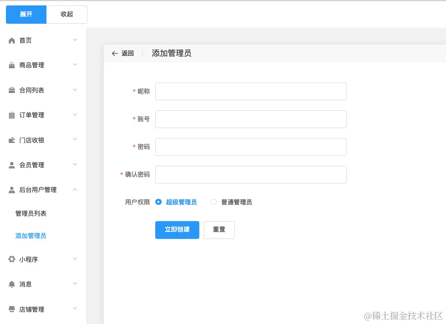Select the 超级管理员 radio button

pyautogui.click(x=158, y=202)
